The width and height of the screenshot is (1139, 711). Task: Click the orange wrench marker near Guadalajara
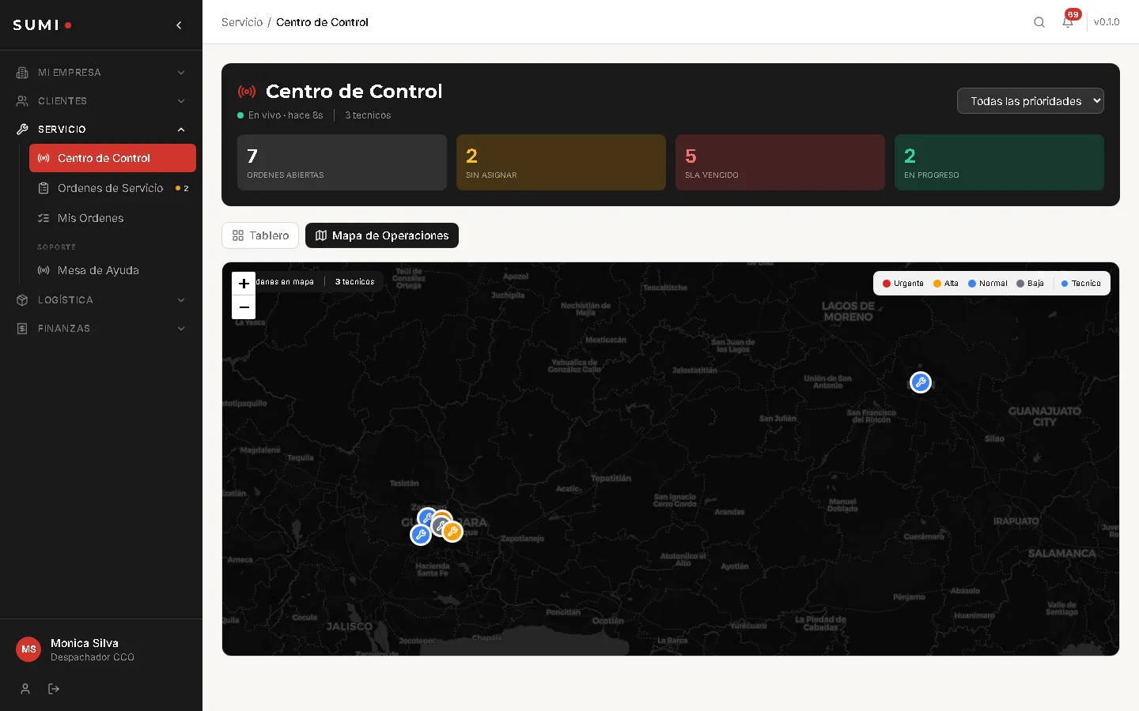(x=451, y=530)
